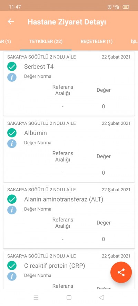The image size is (138, 306).
Task: Tap the green checkmark beside Serbest T4
Action: click(x=12, y=67)
